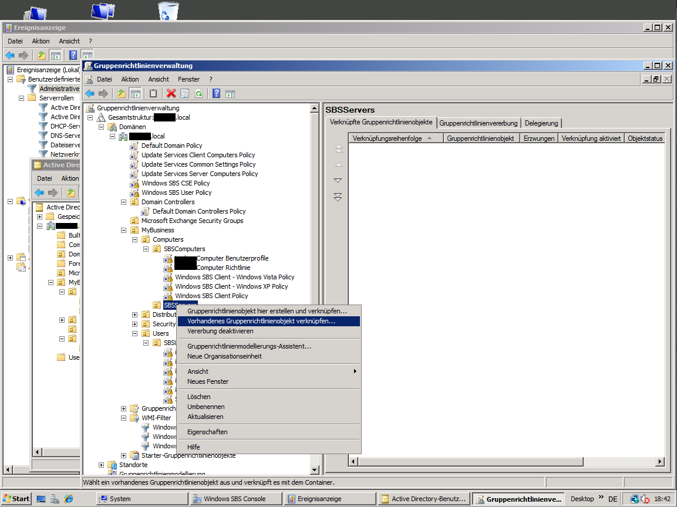Click Back arrow in Ereignisanzeige toolbar

pyautogui.click(x=10, y=55)
